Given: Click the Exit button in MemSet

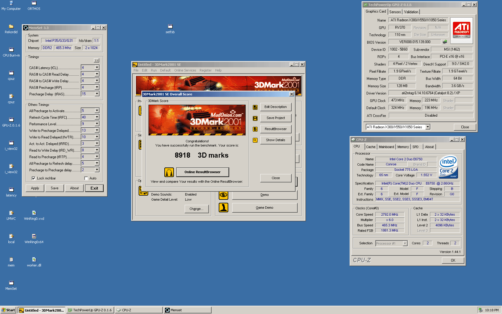Looking at the screenshot, I should pyautogui.click(x=94, y=188).
